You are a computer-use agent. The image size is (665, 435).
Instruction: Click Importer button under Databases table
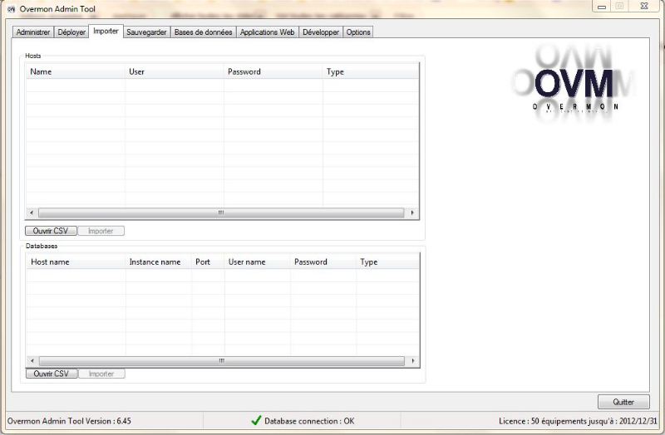pos(101,374)
